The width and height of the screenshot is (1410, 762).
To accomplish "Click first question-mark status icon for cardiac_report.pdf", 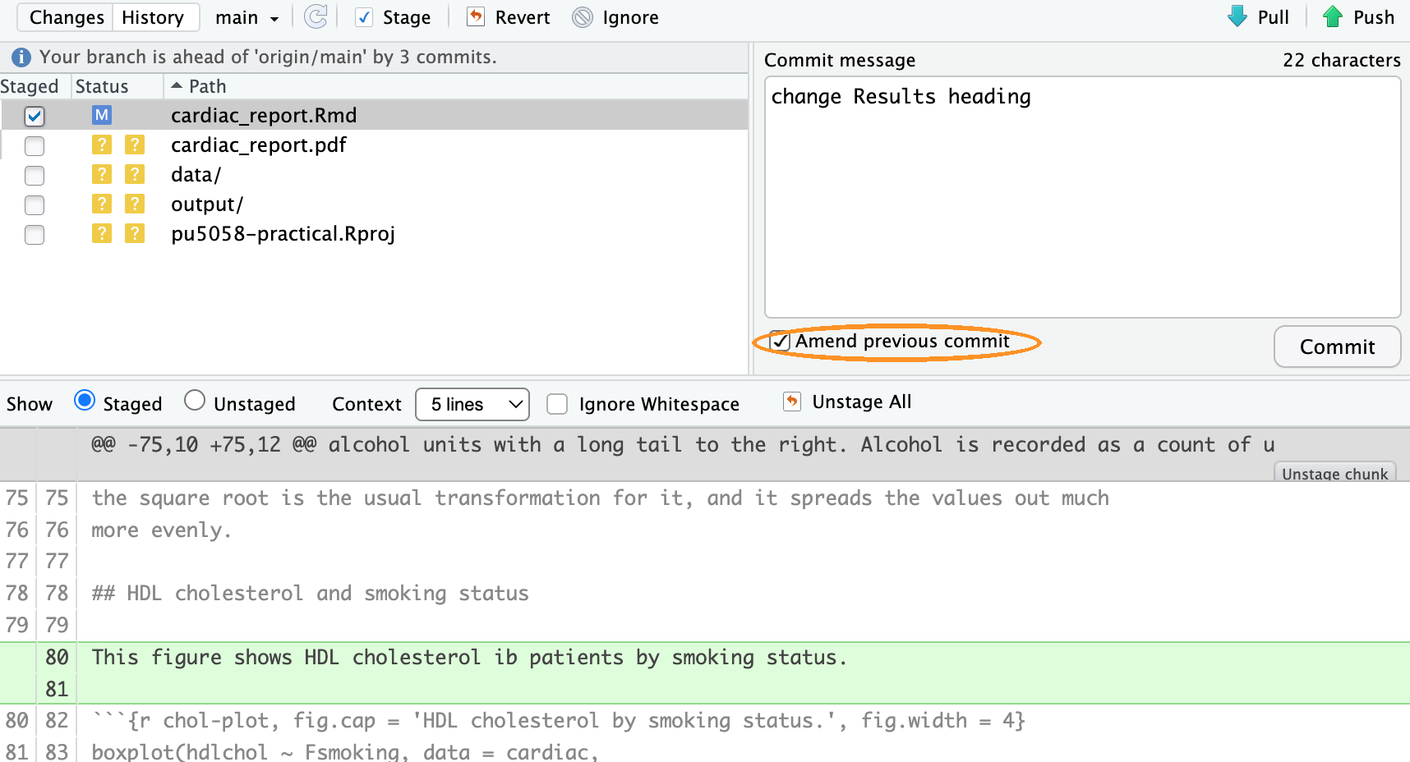I will (x=102, y=145).
